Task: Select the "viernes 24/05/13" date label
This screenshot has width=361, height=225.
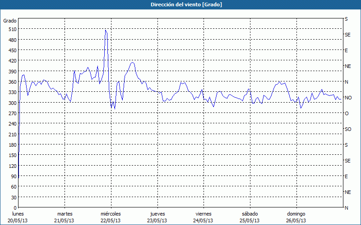Action: click(x=203, y=217)
